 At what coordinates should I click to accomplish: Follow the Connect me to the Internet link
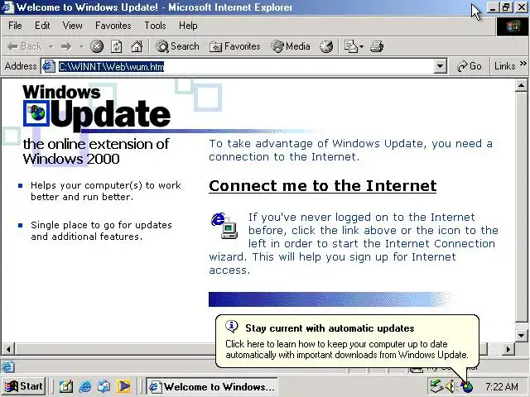pos(322,186)
